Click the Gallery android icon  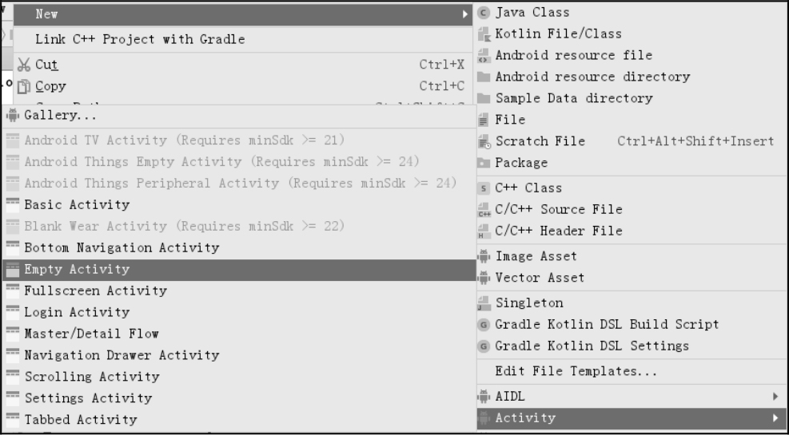(x=12, y=116)
